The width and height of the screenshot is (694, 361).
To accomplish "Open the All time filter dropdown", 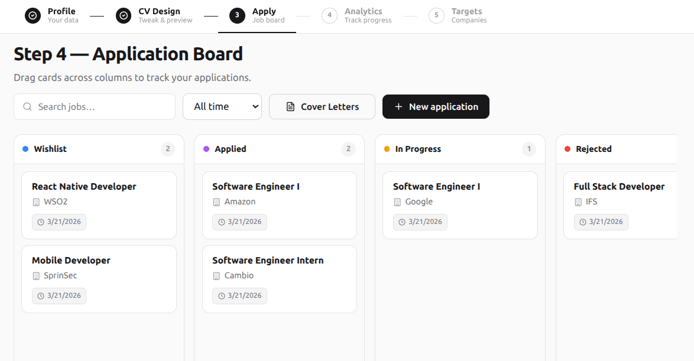I will click(222, 106).
